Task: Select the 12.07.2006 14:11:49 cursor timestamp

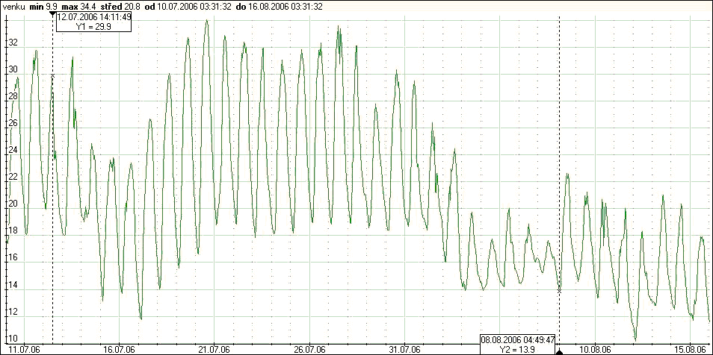Action: coord(94,16)
